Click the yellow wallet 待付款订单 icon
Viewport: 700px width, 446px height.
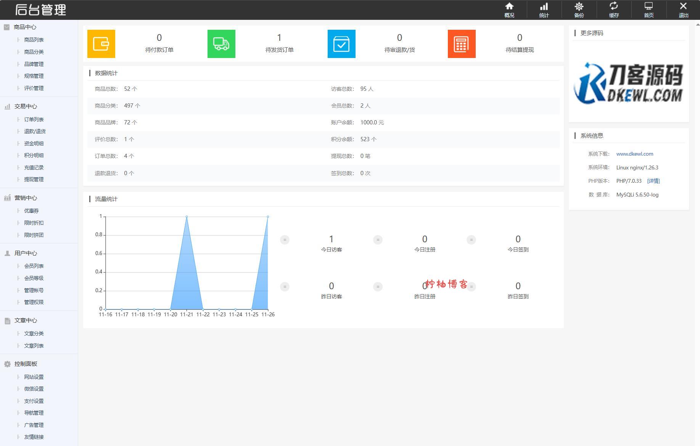point(101,44)
